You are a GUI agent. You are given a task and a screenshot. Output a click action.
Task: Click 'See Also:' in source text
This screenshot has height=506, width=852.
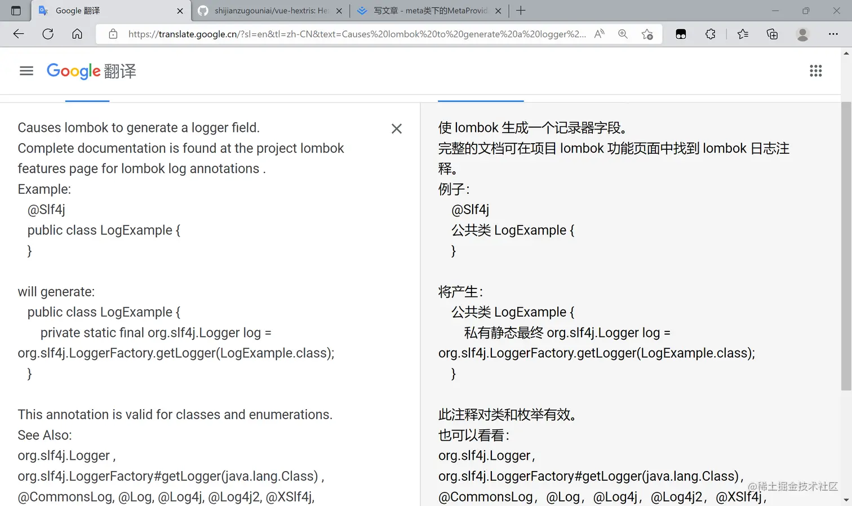coord(45,435)
